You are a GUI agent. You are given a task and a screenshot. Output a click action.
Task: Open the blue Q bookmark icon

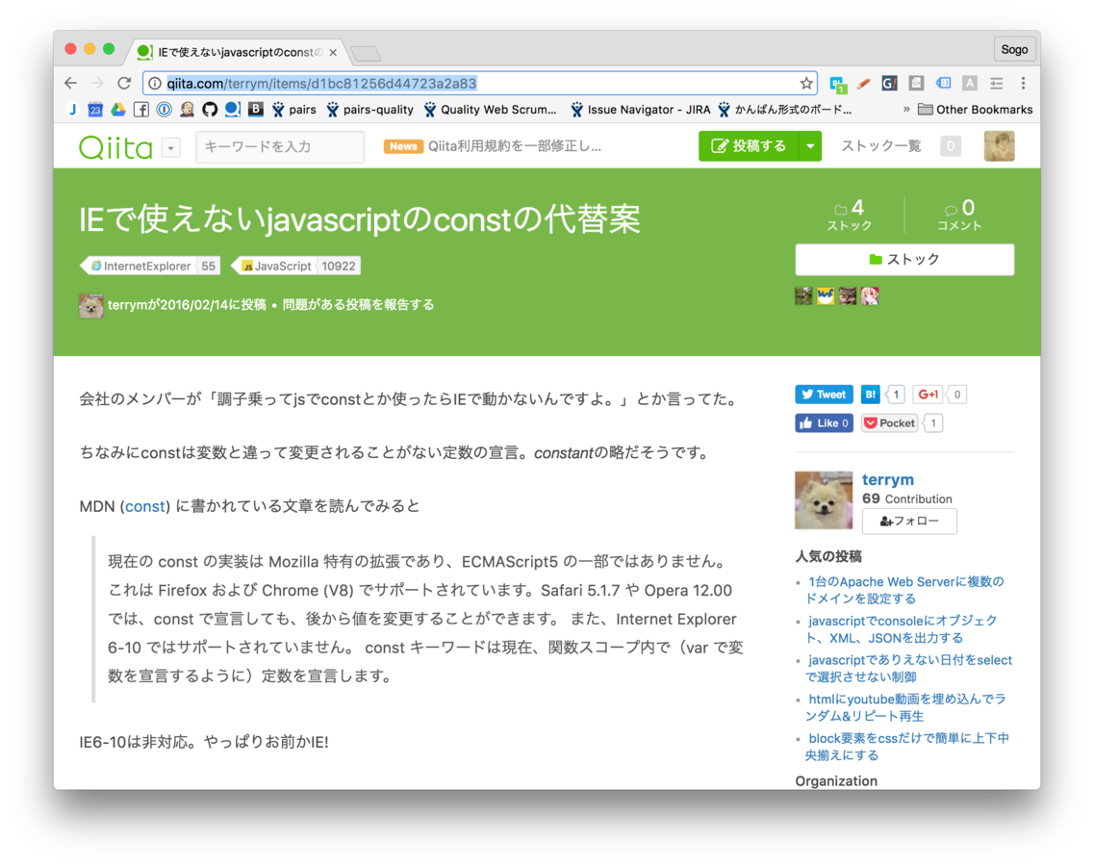click(232, 110)
